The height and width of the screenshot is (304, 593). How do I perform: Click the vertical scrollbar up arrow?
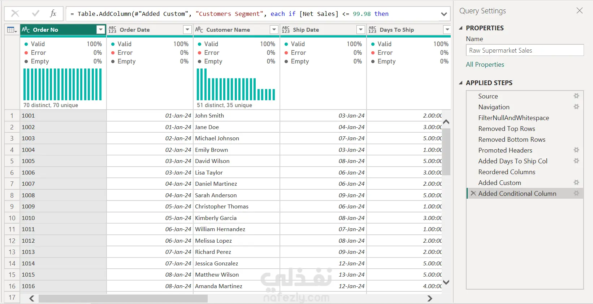click(x=446, y=122)
